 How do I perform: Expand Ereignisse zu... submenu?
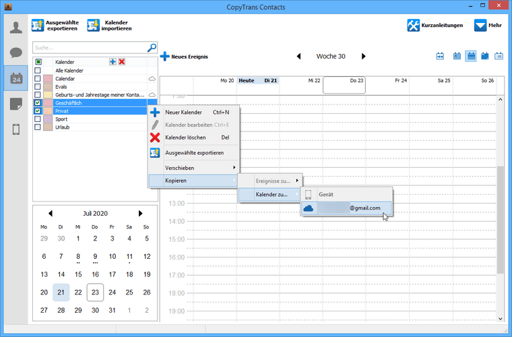point(269,181)
